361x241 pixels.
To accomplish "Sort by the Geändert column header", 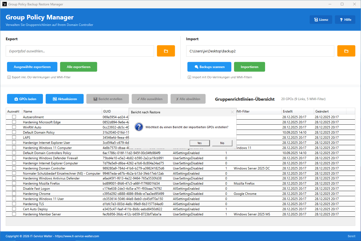I will (330, 111).
